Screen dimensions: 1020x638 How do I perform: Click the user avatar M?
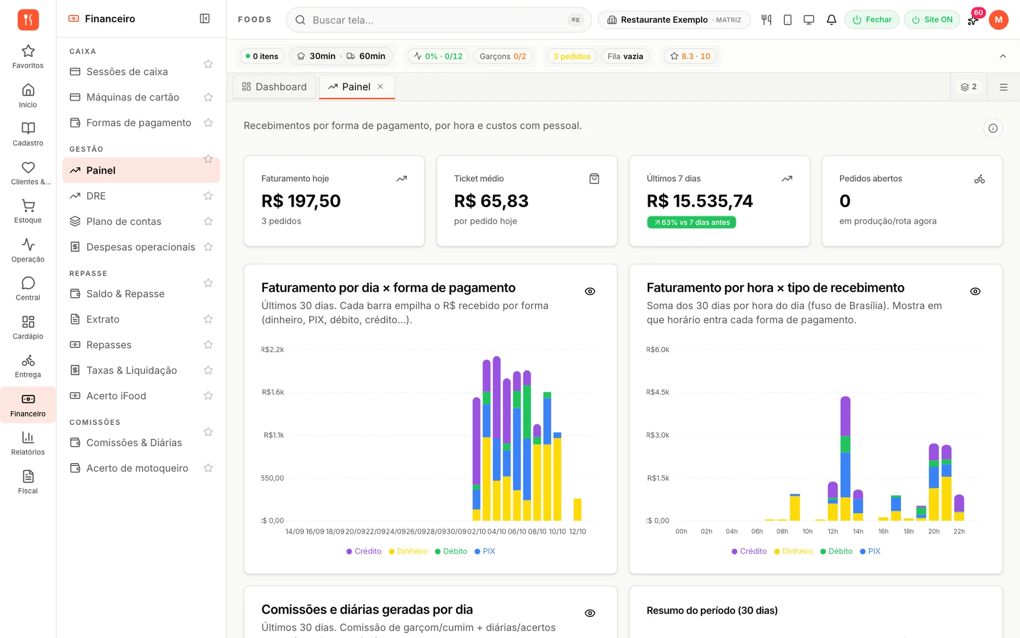(x=998, y=20)
